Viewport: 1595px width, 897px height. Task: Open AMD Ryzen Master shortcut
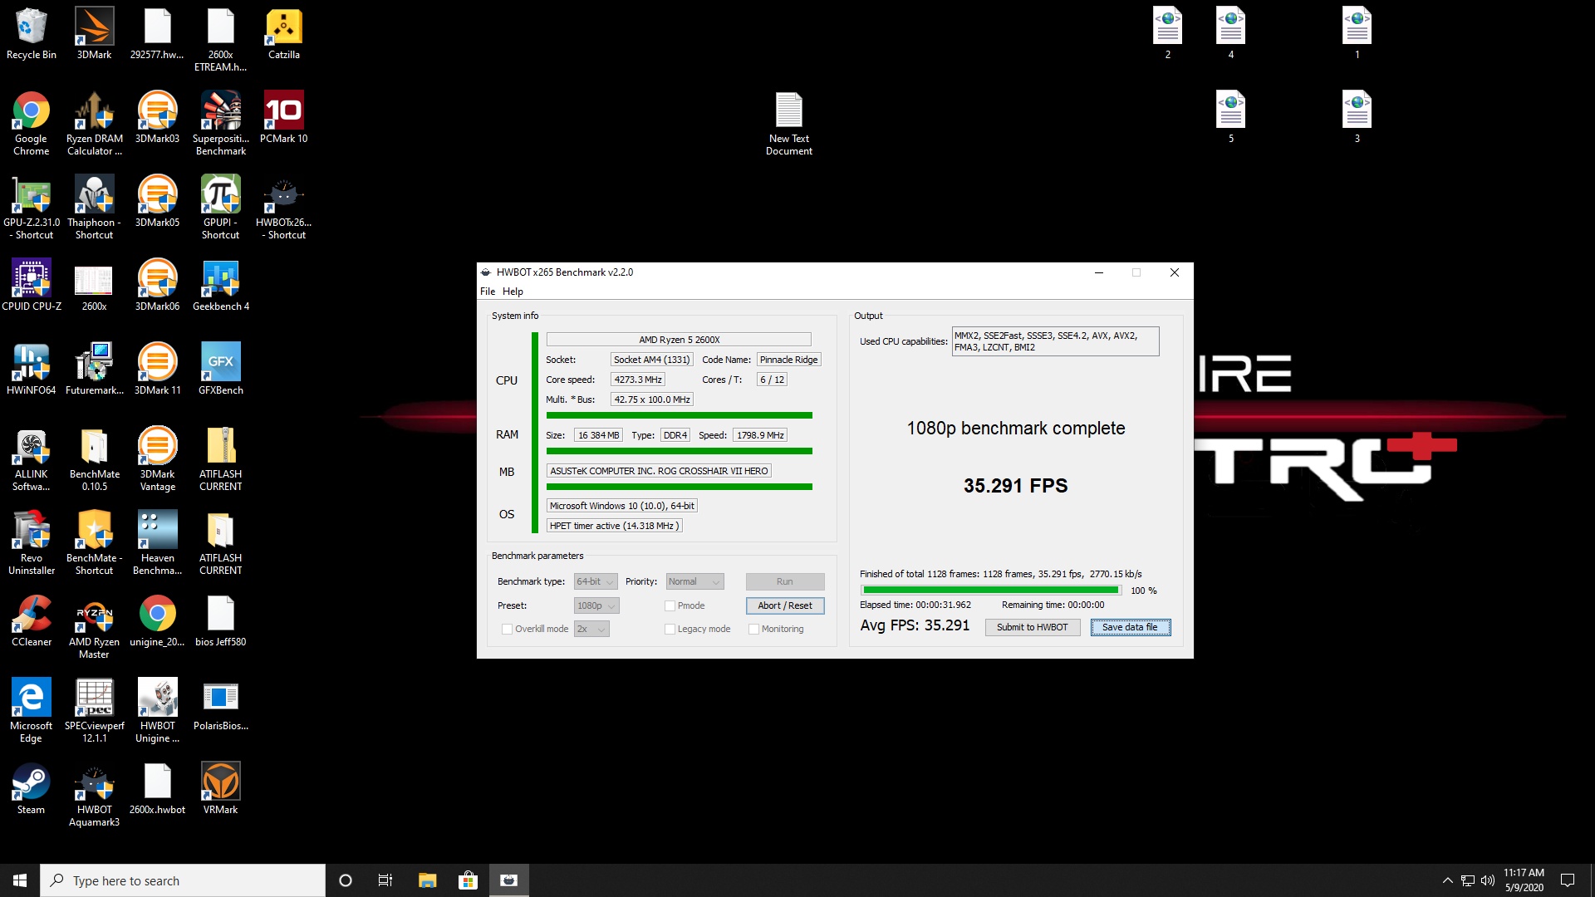click(x=94, y=627)
